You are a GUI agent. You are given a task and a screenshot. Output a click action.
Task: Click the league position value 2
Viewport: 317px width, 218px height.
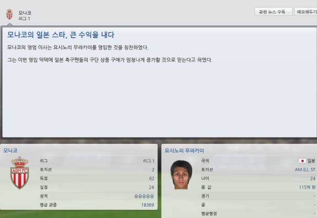point(153,169)
